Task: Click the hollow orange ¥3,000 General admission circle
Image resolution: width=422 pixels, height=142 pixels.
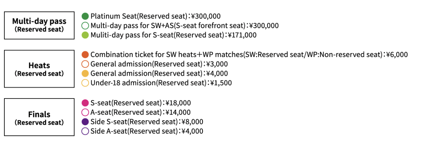Action: tap(85, 64)
